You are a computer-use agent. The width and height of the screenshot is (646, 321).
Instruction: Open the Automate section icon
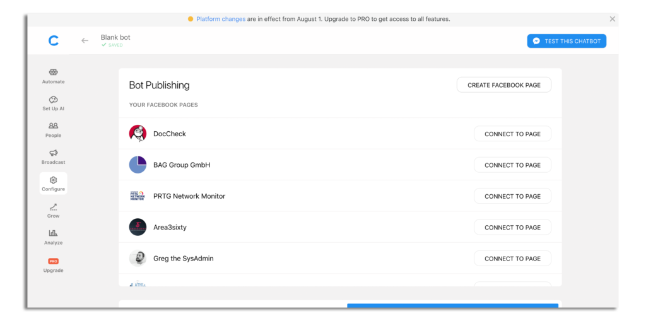(x=54, y=73)
